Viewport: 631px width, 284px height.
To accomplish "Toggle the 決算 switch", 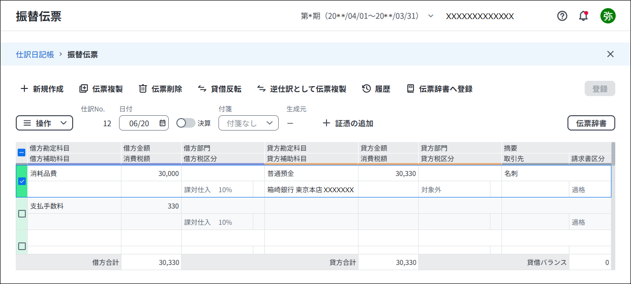I will tap(186, 123).
